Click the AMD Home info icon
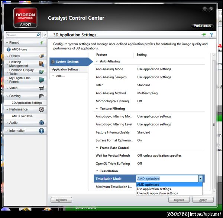The height and width of the screenshot is (218, 223). (9, 49)
